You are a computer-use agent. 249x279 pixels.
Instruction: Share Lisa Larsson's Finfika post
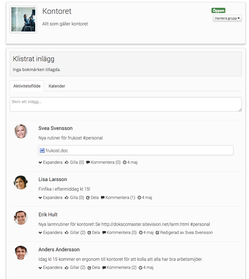point(92,198)
